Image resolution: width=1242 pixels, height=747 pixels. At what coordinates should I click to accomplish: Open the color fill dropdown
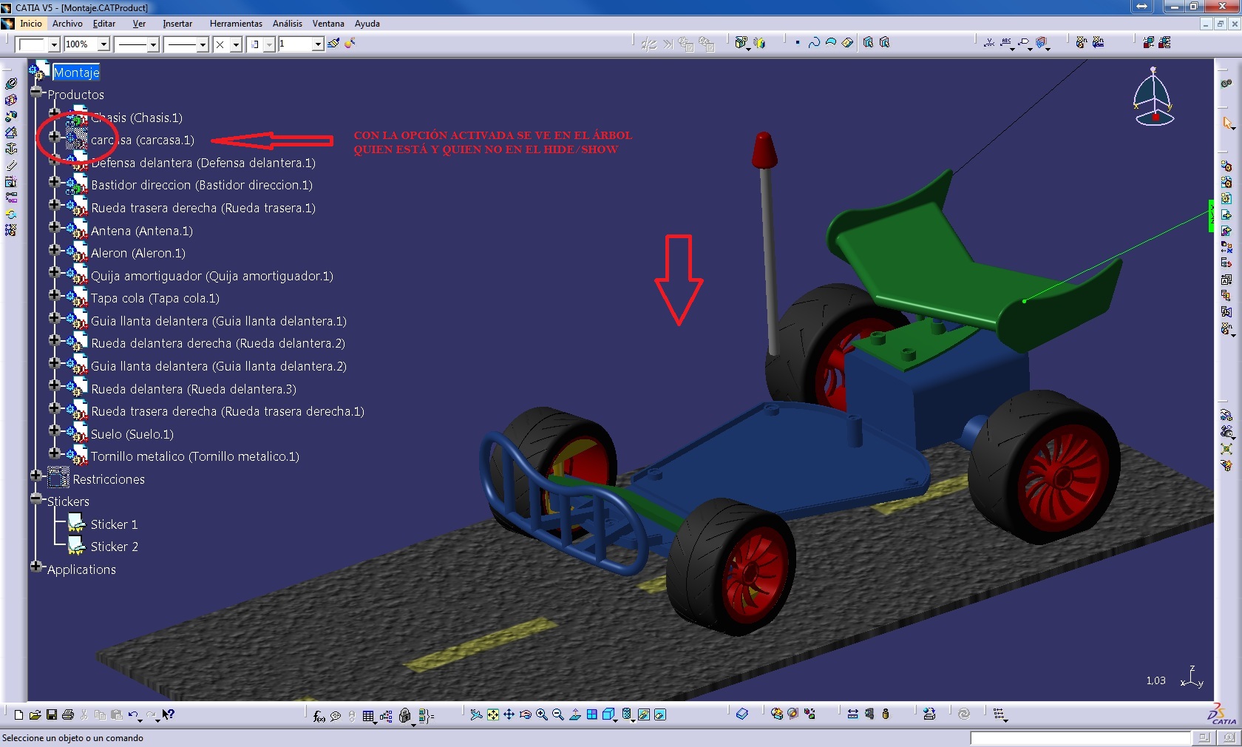[x=54, y=44]
